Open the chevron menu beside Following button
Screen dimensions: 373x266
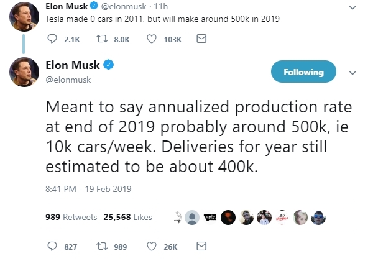353,72
